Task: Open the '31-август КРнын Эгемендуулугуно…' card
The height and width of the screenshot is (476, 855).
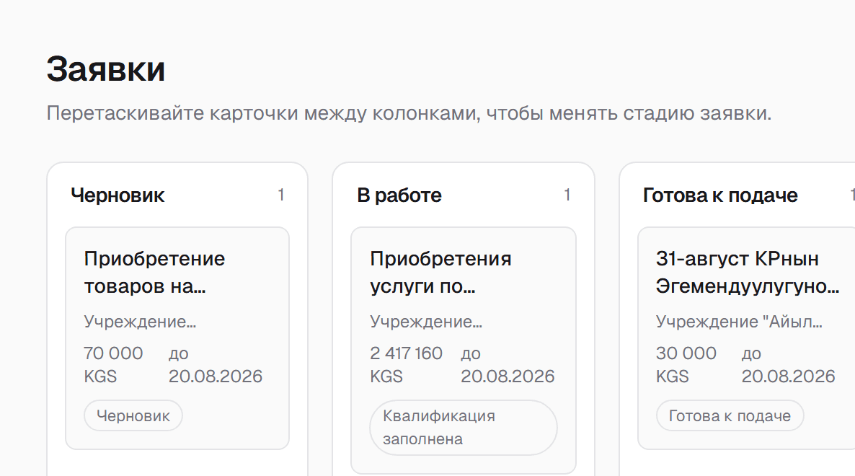Action: pos(746,338)
